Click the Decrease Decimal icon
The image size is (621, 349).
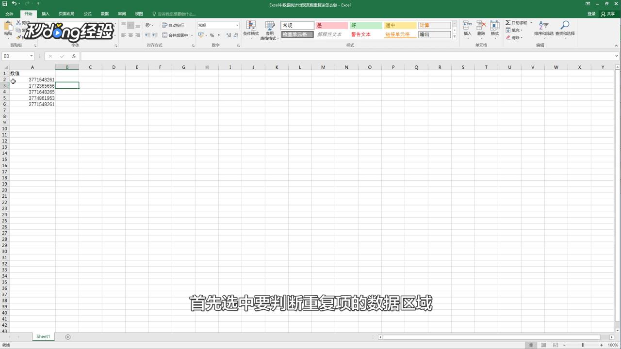click(236, 35)
